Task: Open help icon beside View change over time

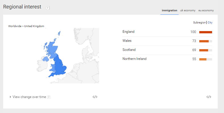Action: click(49, 97)
